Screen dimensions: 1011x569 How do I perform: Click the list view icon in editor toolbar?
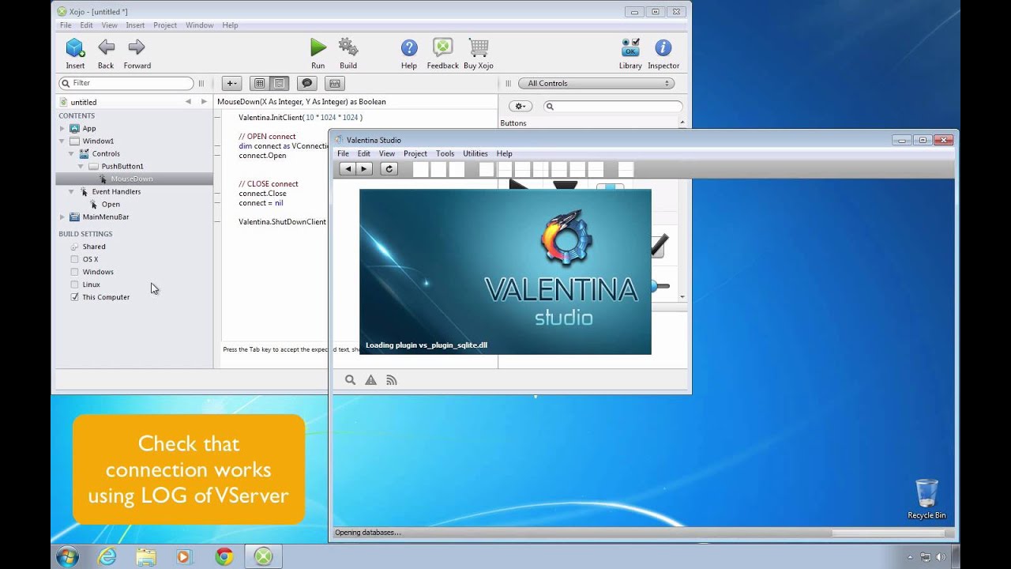pos(278,83)
